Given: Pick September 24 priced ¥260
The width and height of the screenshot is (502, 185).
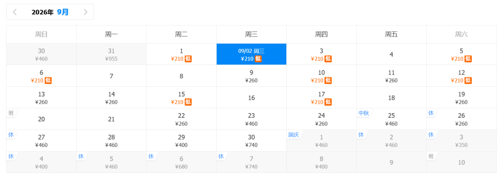Looking at the screenshot, I should tap(322, 119).
